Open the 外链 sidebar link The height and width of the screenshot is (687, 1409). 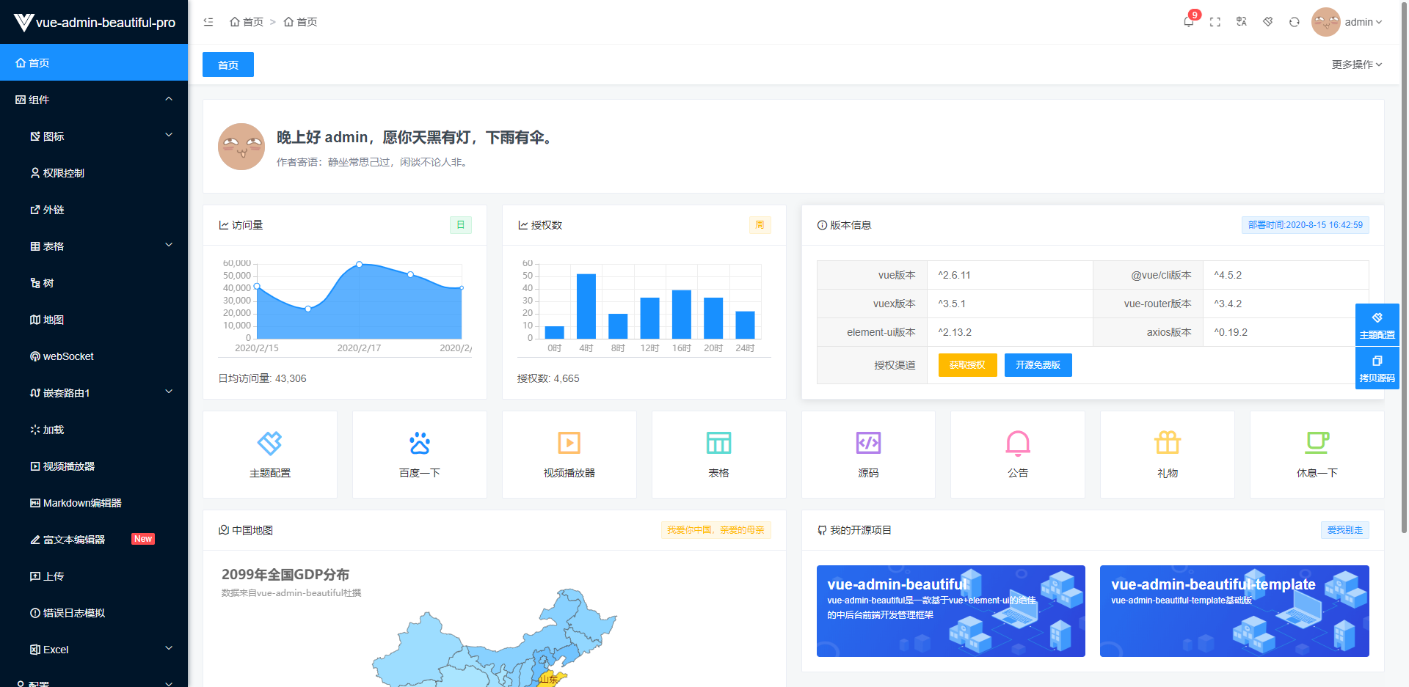(94, 209)
